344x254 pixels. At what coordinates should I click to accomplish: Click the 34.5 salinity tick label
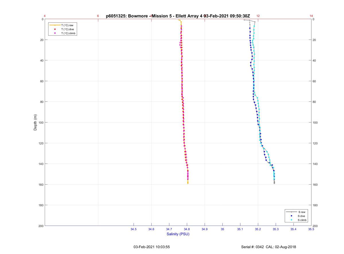point(134,229)
